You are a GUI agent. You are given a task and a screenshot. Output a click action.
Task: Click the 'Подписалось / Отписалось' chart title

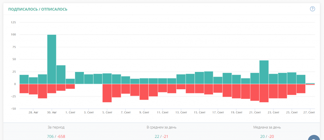38,9
